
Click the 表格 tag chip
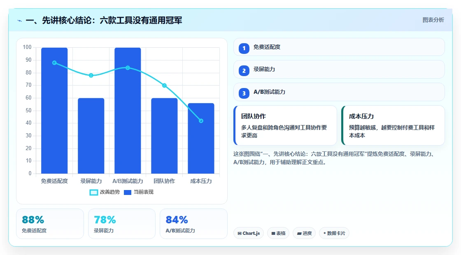click(x=278, y=233)
